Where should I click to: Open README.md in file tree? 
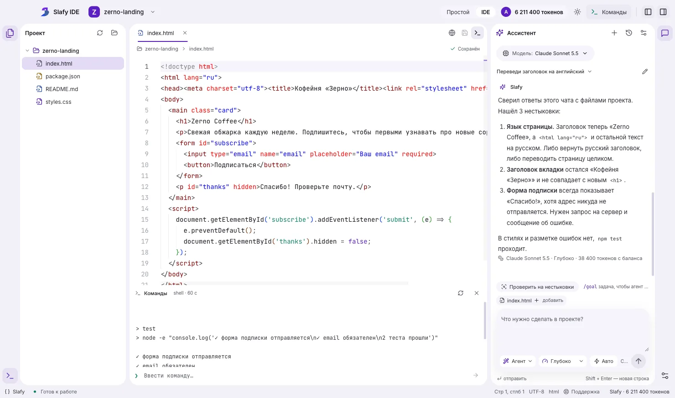(x=73, y=89)
